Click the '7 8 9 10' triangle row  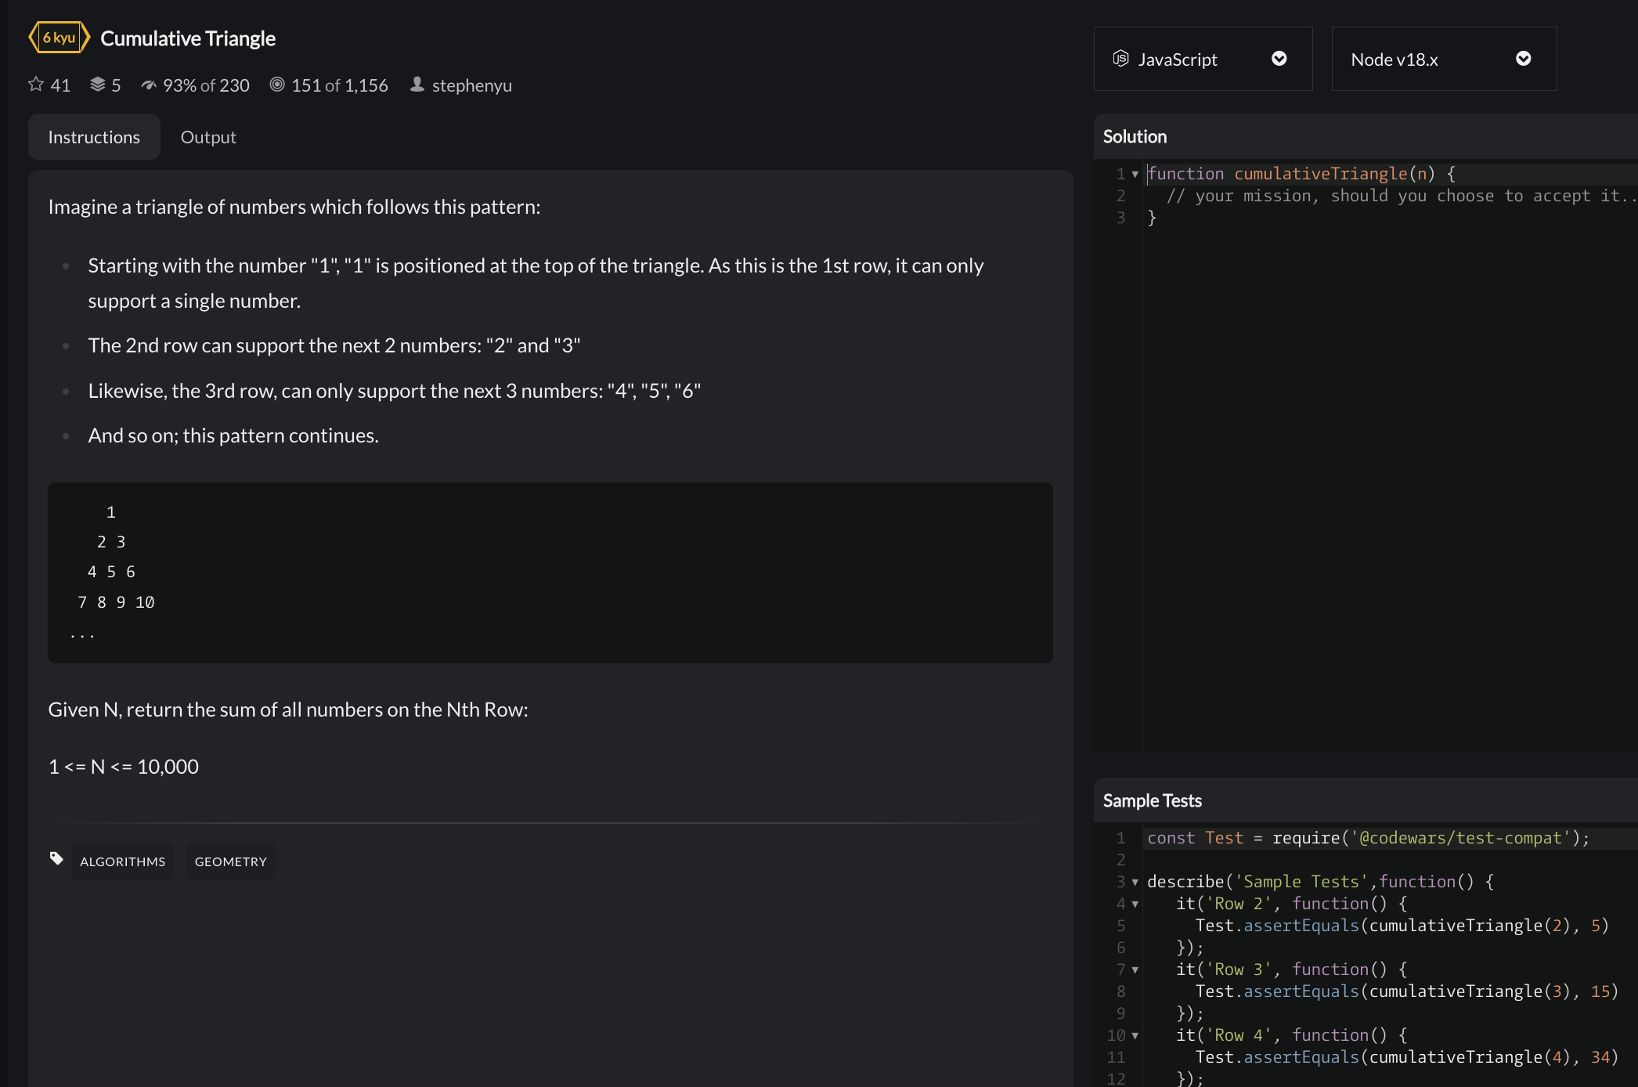(x=116, y=602)
